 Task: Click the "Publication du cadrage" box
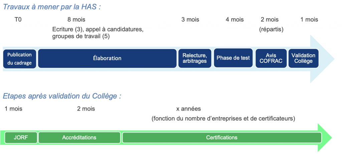click(19, 58)
